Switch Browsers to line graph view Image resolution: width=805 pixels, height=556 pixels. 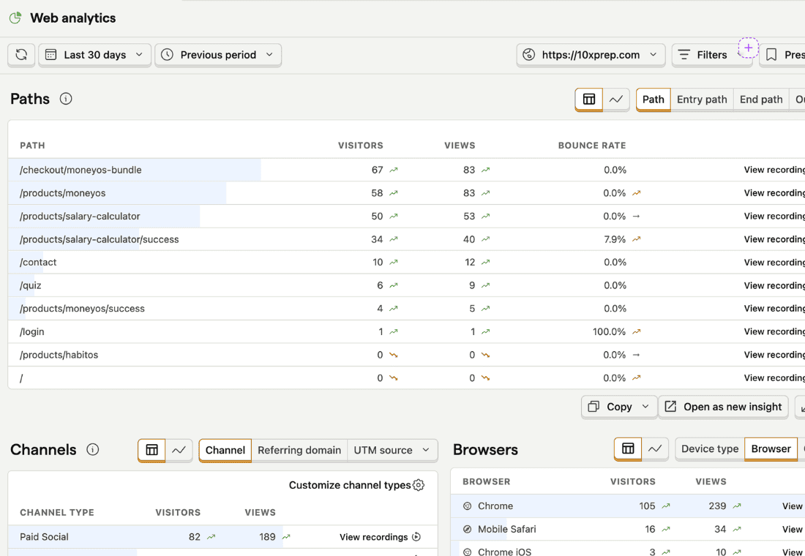[x=655, y=448]
